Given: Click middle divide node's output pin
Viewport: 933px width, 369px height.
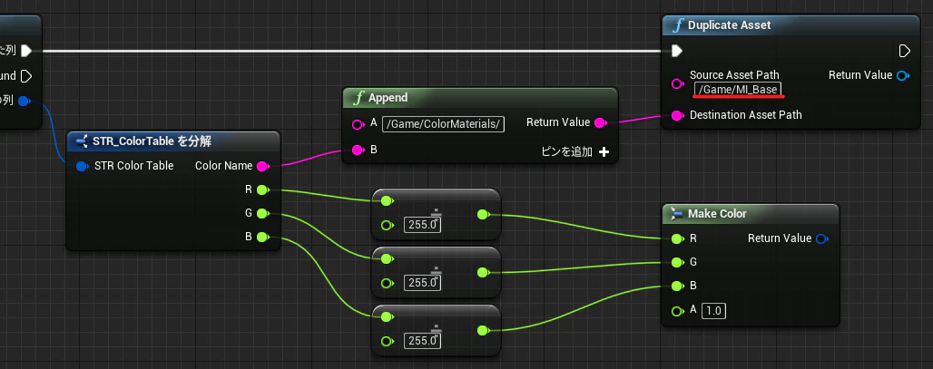Looking at the screenshot, I should [x=483, y=273].
